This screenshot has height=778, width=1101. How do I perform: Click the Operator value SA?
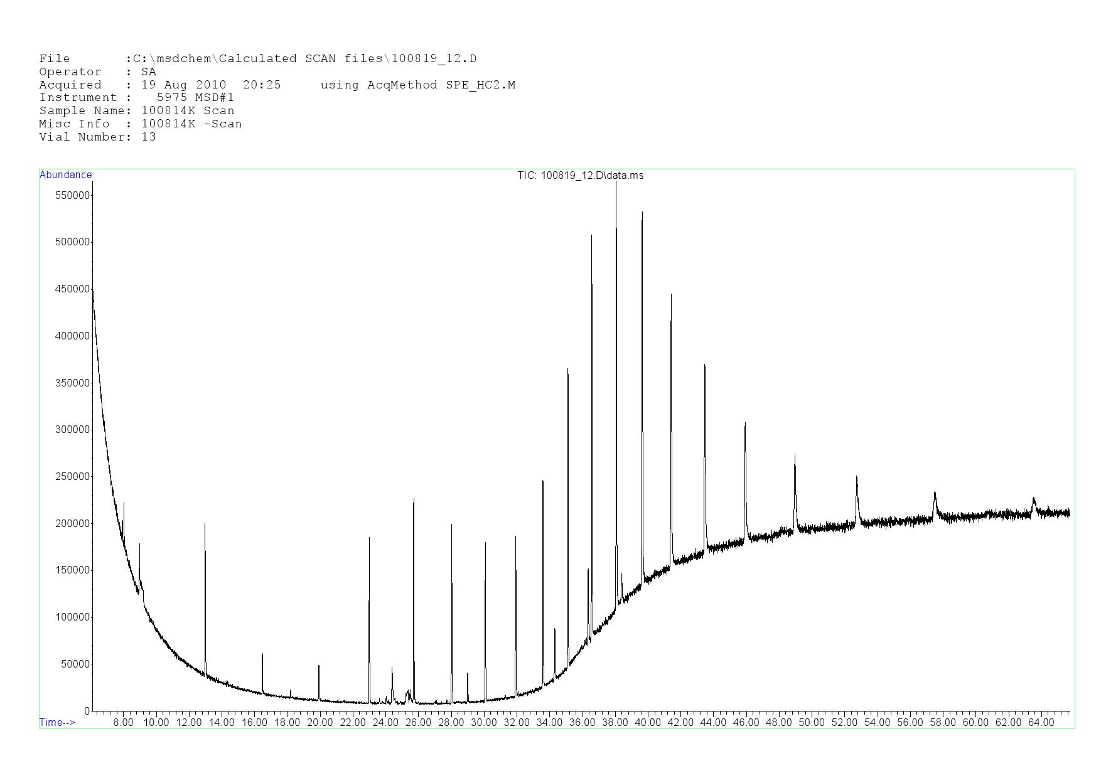pyautogui.click(x=149, y=72)
